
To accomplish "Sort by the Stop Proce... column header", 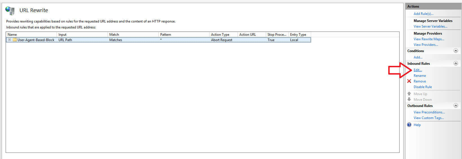I will coord(277,34).
